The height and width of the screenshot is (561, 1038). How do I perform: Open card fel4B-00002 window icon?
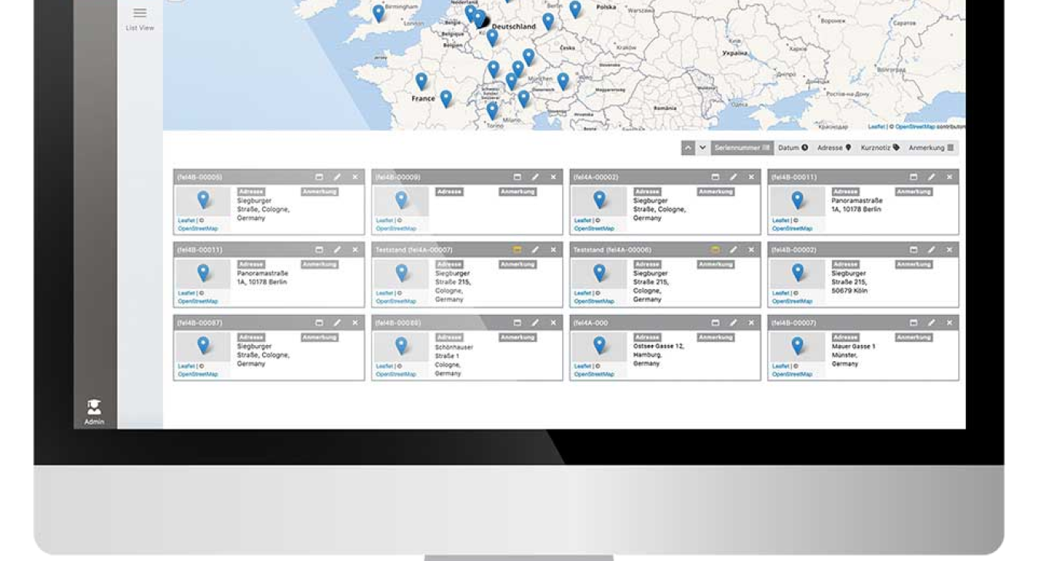(913, 250)
